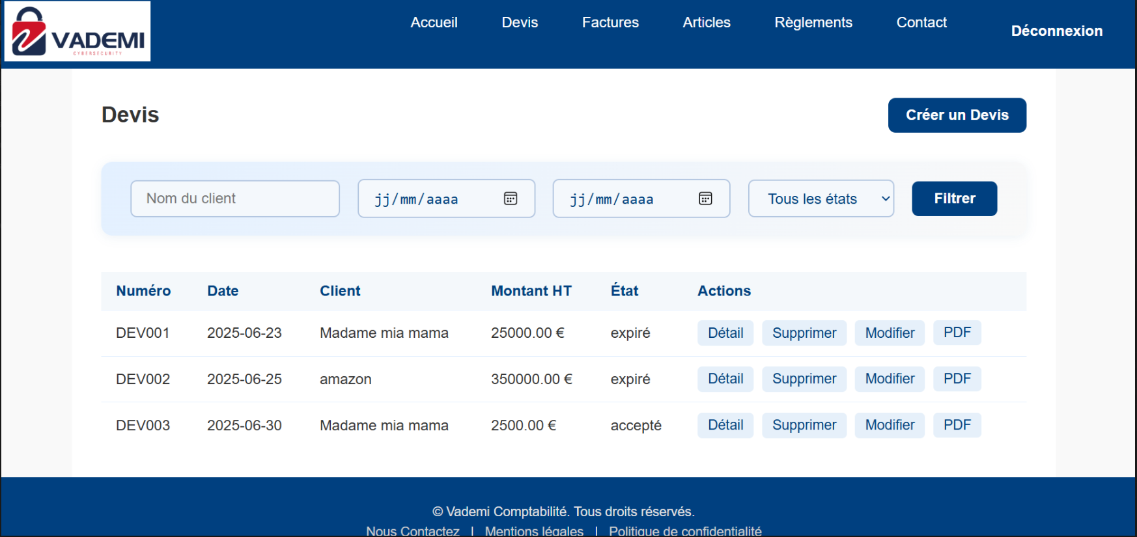Screen dimensions: 1137x537
Task: Click date 2025-06-30
Action: click(244, 425)
